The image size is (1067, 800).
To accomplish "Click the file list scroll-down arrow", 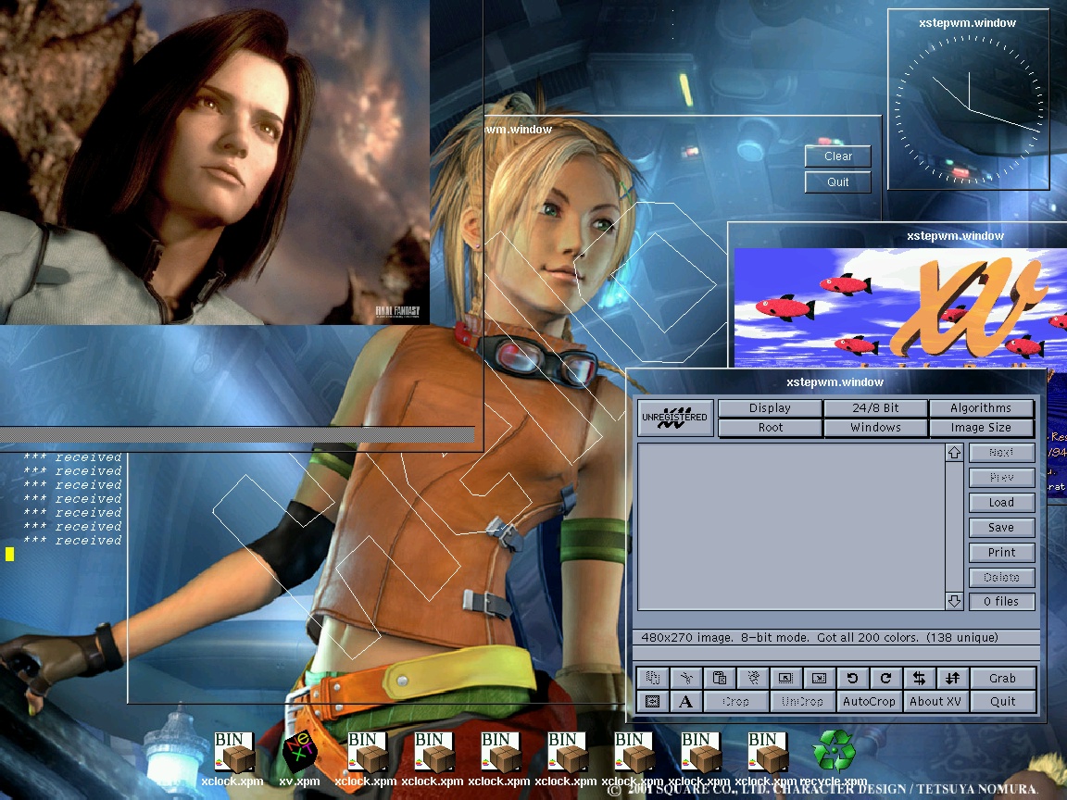I will 955,601.
